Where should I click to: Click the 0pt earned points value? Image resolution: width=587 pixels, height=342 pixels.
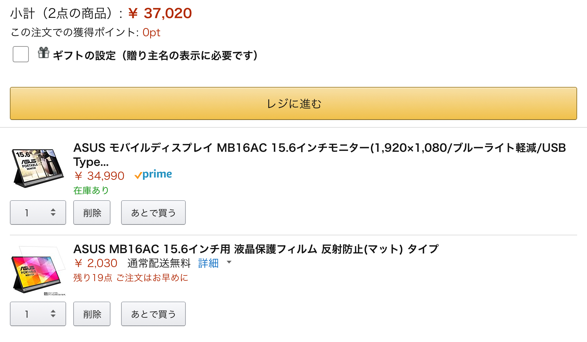pos(151,32)
